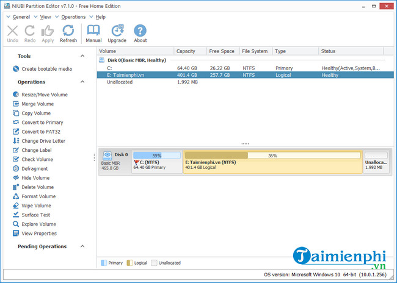397x283 pixels.
Task: Click the Apply checkmark icon
Action: click(x=48, y=31)
